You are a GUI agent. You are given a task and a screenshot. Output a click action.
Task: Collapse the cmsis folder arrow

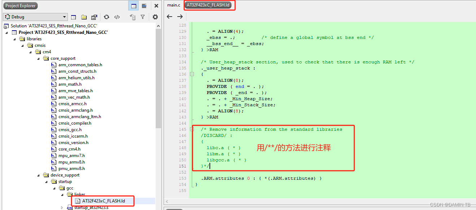(22, 45)
